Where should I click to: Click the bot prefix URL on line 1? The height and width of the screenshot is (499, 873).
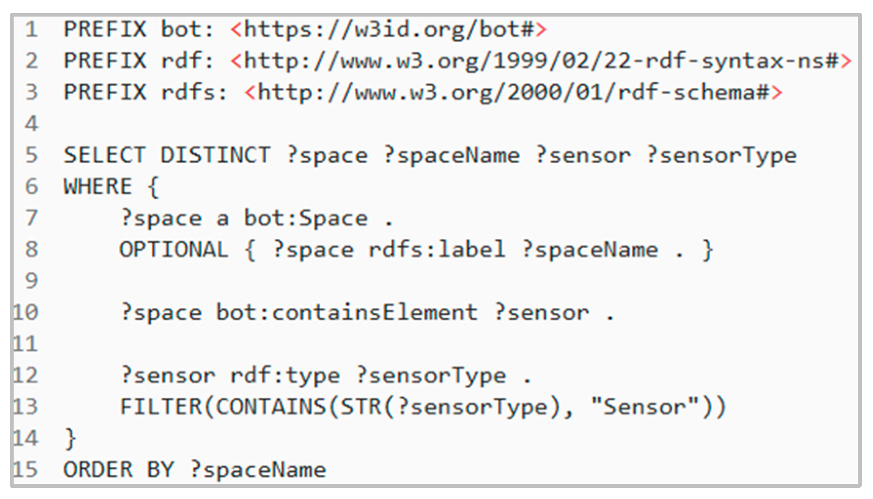388,30
